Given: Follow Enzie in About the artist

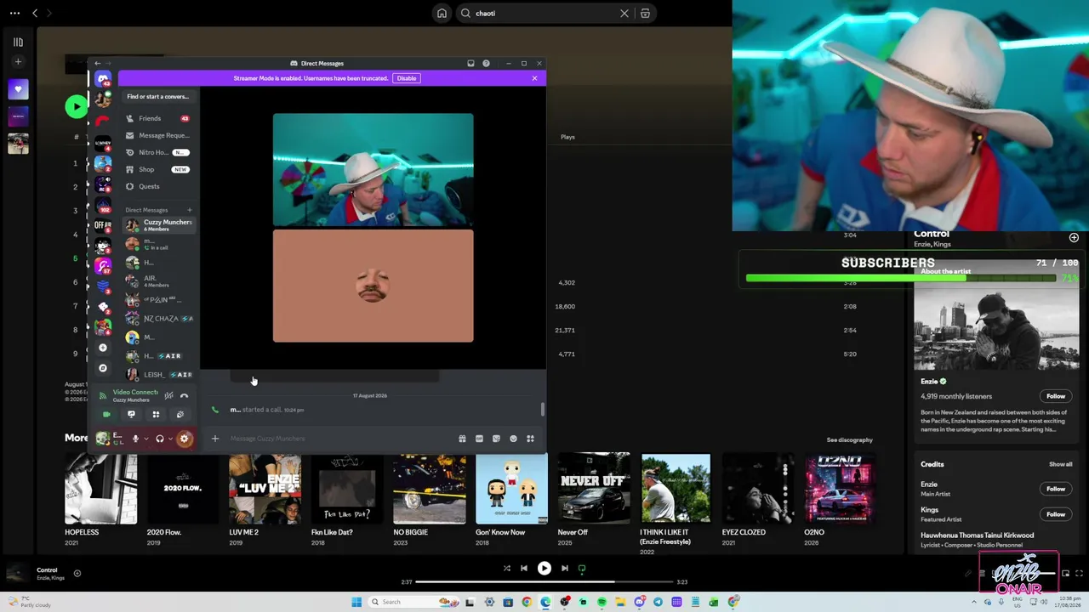Looking at the screenshot, I should 1056,396.
